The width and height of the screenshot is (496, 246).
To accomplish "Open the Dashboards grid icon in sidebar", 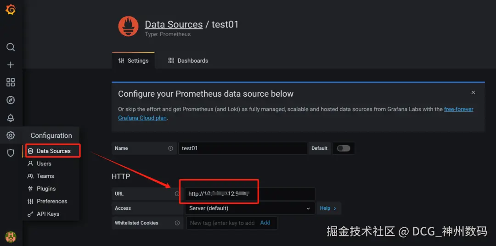I will 11,82.
